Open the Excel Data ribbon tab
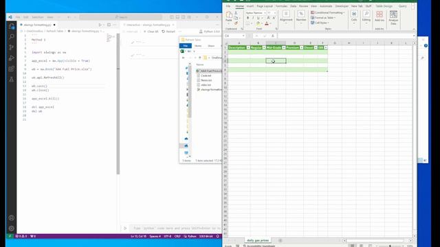This screenshot has height=247, width=440. tap(294, 6)
